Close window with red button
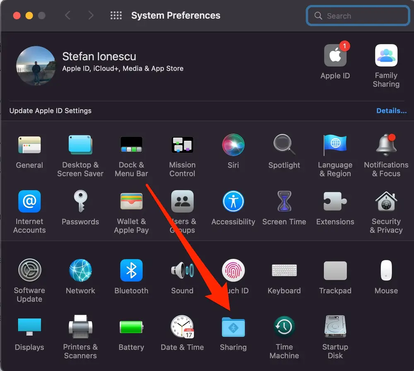Viewport: 414px width, 371px height. pos(17,16)
